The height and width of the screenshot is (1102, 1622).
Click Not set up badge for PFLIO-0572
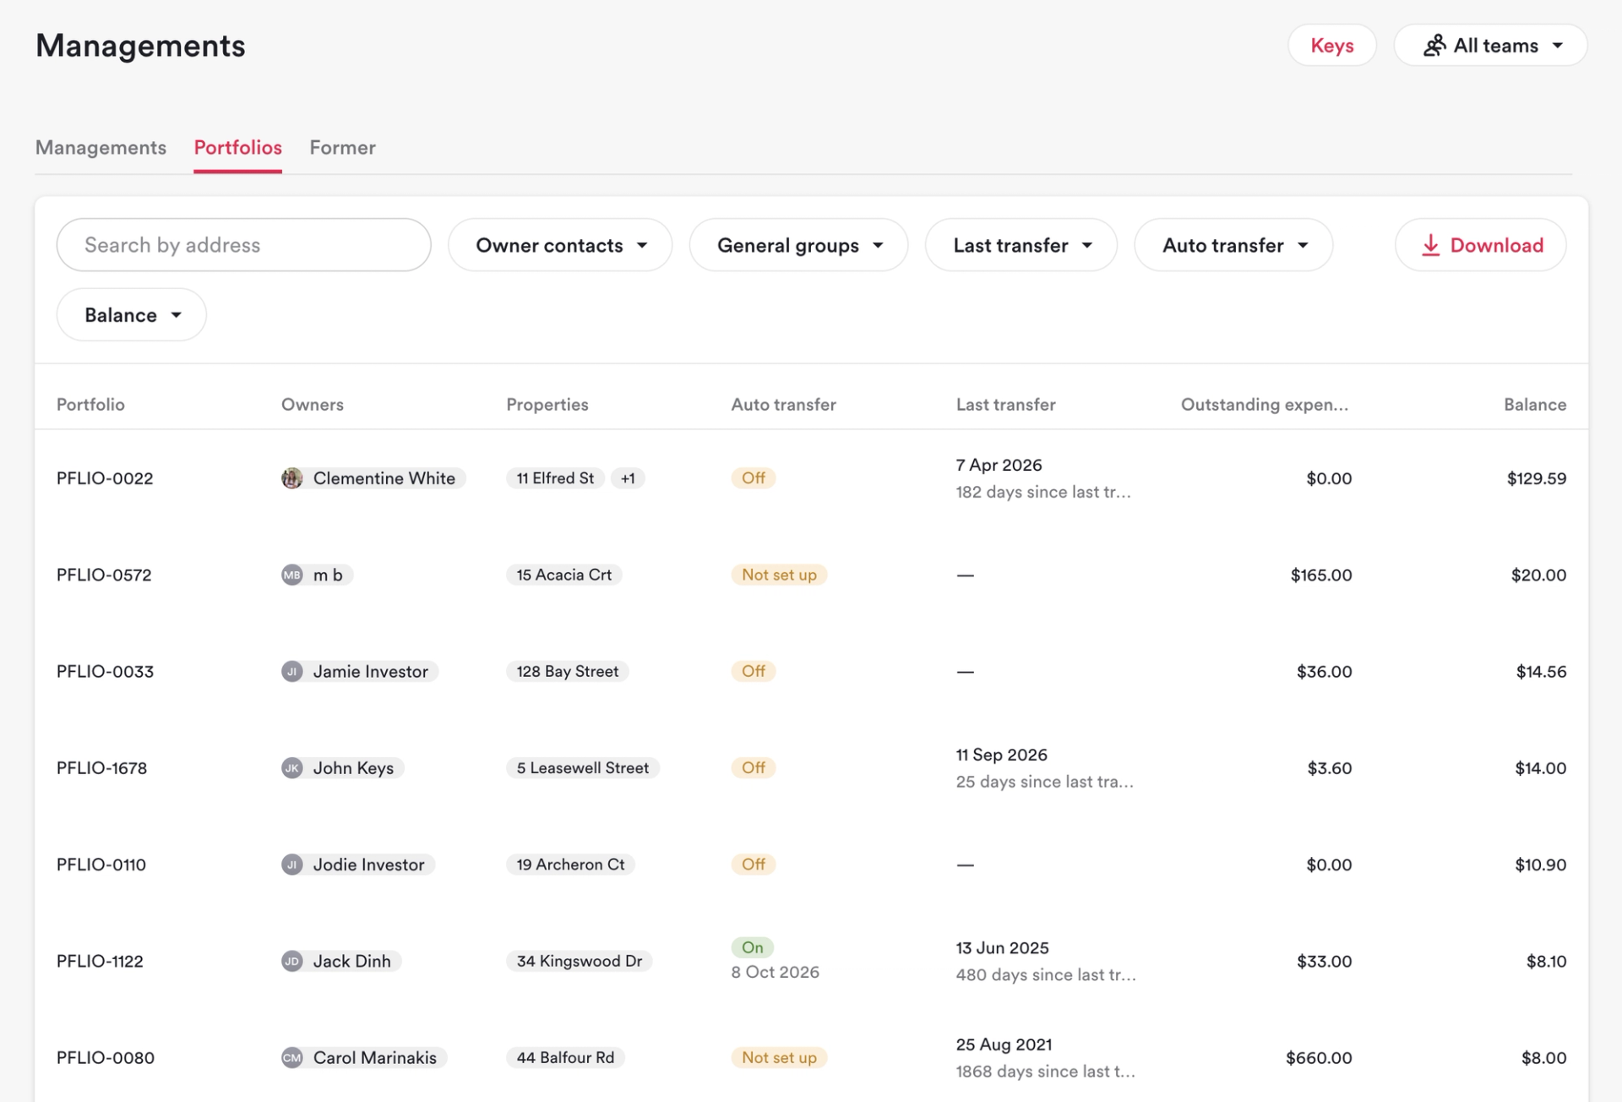(x=779, y=575)
